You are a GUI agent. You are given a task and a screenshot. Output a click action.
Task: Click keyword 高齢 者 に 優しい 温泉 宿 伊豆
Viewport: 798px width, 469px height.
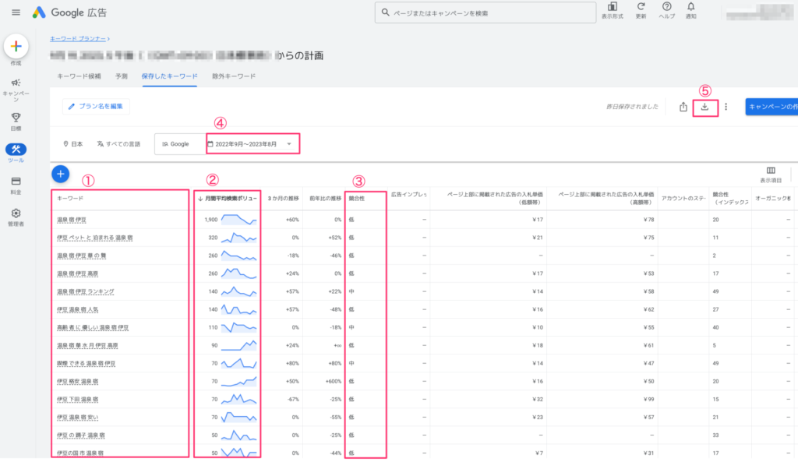tap(93, 327)
